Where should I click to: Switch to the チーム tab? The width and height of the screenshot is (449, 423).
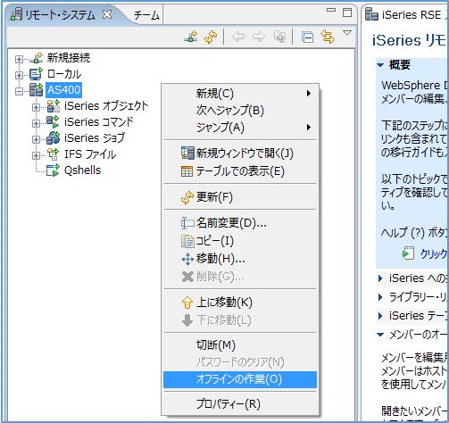(x=146, y=15)
